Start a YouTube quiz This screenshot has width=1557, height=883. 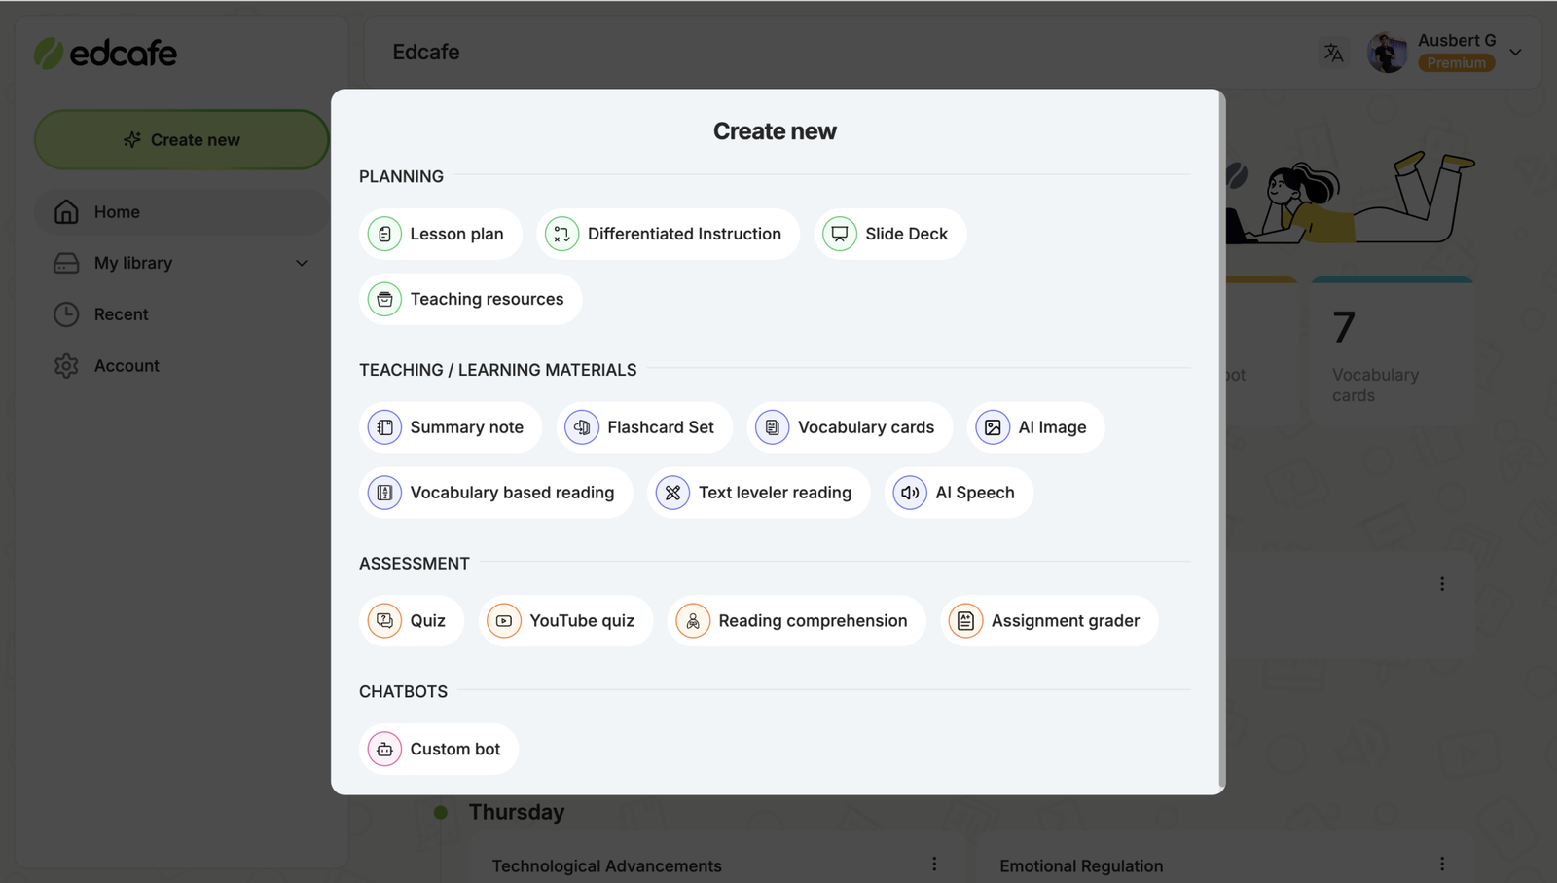[565, 620]
